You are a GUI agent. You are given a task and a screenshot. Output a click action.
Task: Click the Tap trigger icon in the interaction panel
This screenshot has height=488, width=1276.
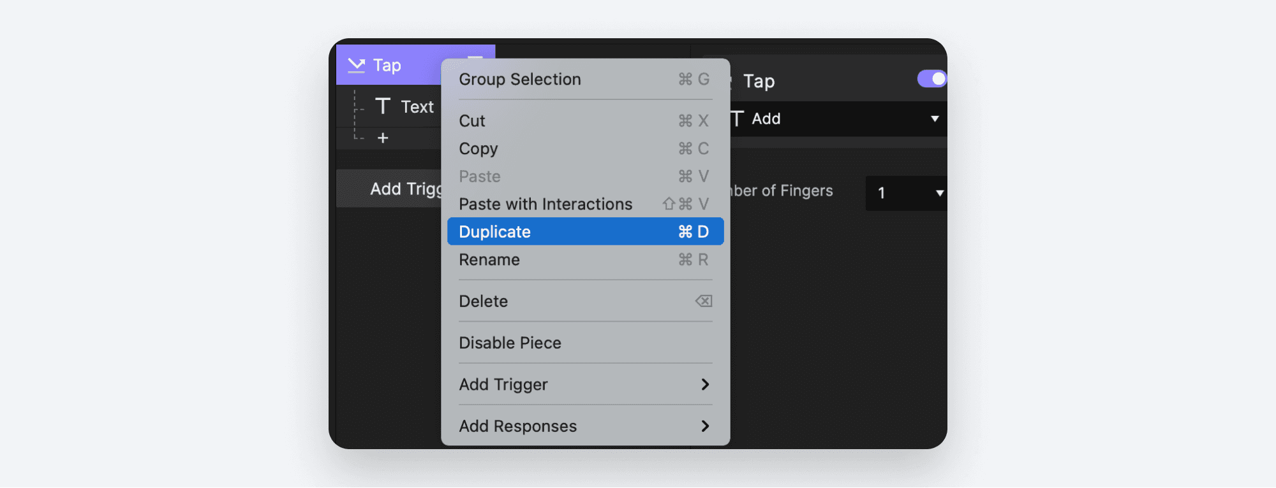[x=355, y=64]
